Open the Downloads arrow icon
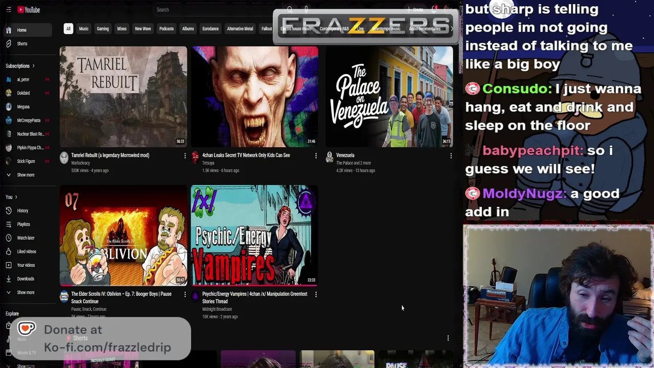The width and height of the screenshot is (654, 368). click(9, 279)
